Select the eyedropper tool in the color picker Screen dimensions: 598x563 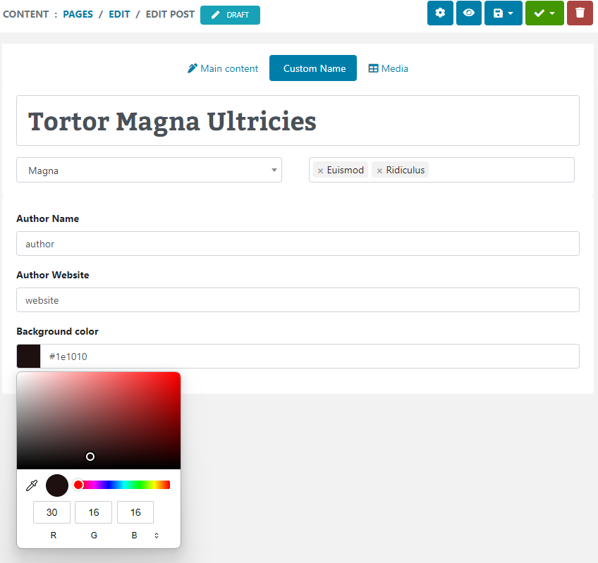31,485
